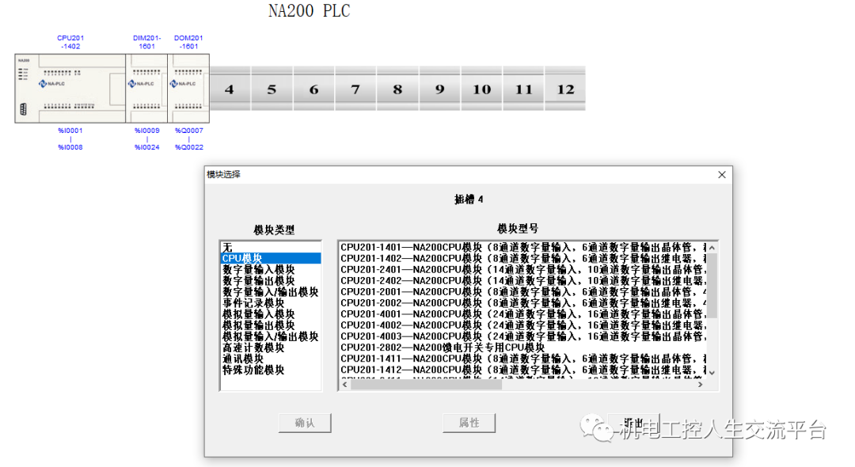Choose CPU201-2802 feeder switch CPU model

click(x=523, y=347)
